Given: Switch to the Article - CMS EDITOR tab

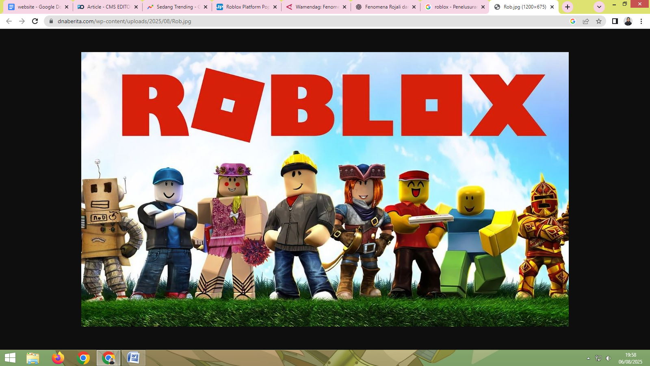Looking at the screenshot, I should pos(108,7).
